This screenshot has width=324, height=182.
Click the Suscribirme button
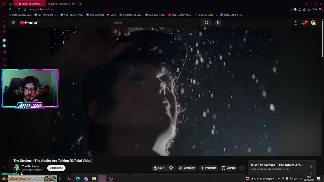pyautogui.click(x=56, y=168)
